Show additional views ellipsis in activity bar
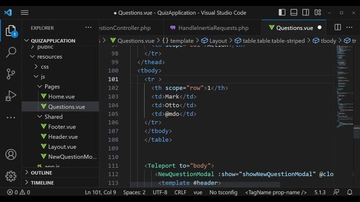The height and width of the screenshot is (202, 360). coord(11,118)
